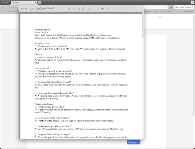The width and height of the screenshot is (195, 149).
Task: Click 'Q: Do you offer a free discovery call?'
Action: (53, 82)
